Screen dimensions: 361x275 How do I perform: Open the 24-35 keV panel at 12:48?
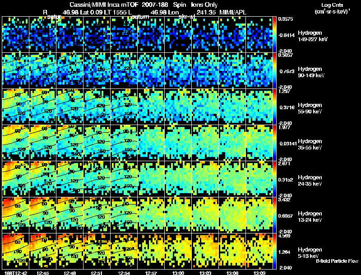click(70, 179)
